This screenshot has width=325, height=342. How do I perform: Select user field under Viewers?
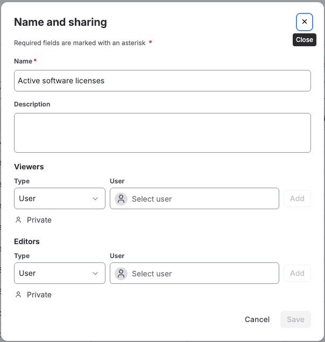tap(194, 198)
